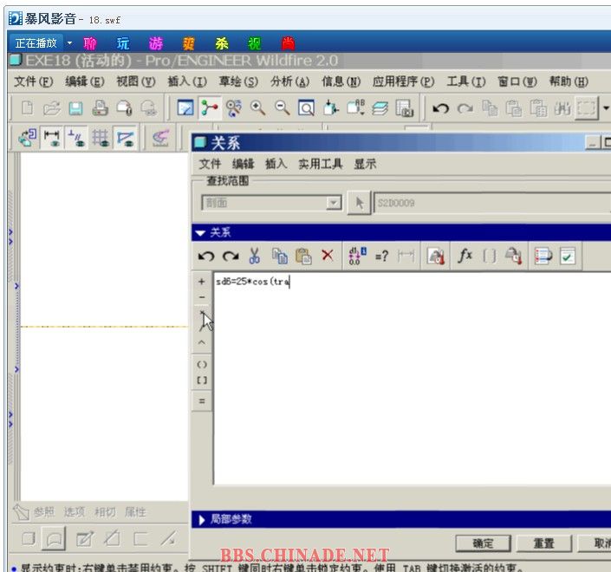
Task: Click the New file icon in main toolbar
Action: [x=27, y=108]
